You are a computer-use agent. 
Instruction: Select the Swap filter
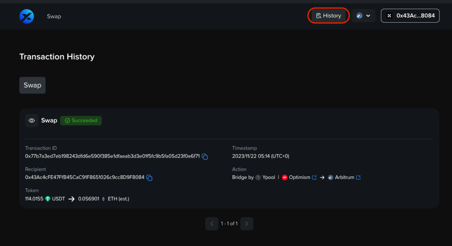pos(32,85)
